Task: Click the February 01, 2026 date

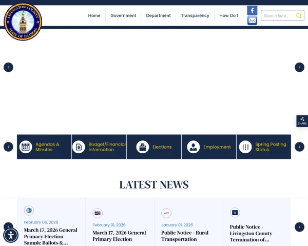Action: tap(109, 225)
